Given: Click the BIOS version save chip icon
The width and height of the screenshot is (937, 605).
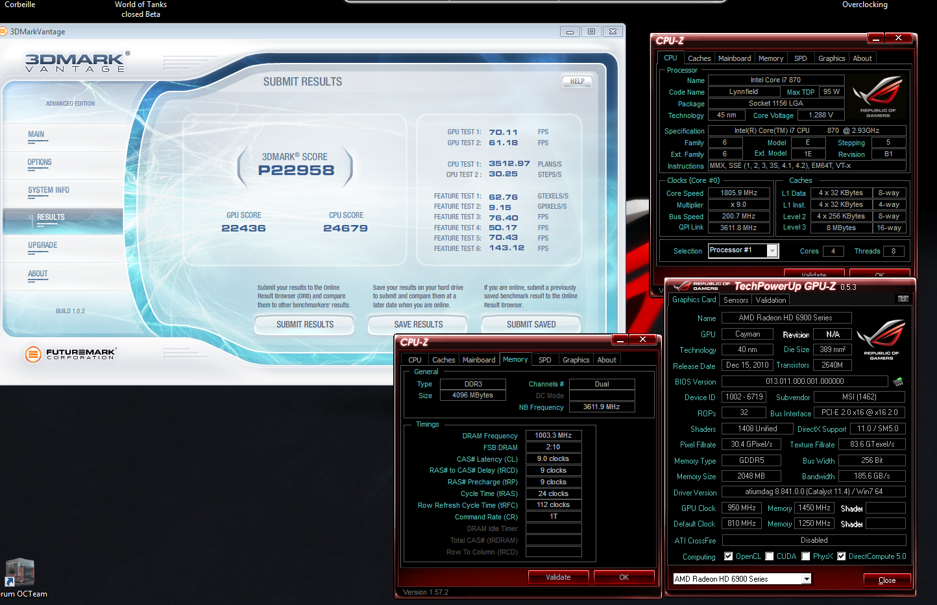Looking at the screenshot, I should tap(898, 381).
